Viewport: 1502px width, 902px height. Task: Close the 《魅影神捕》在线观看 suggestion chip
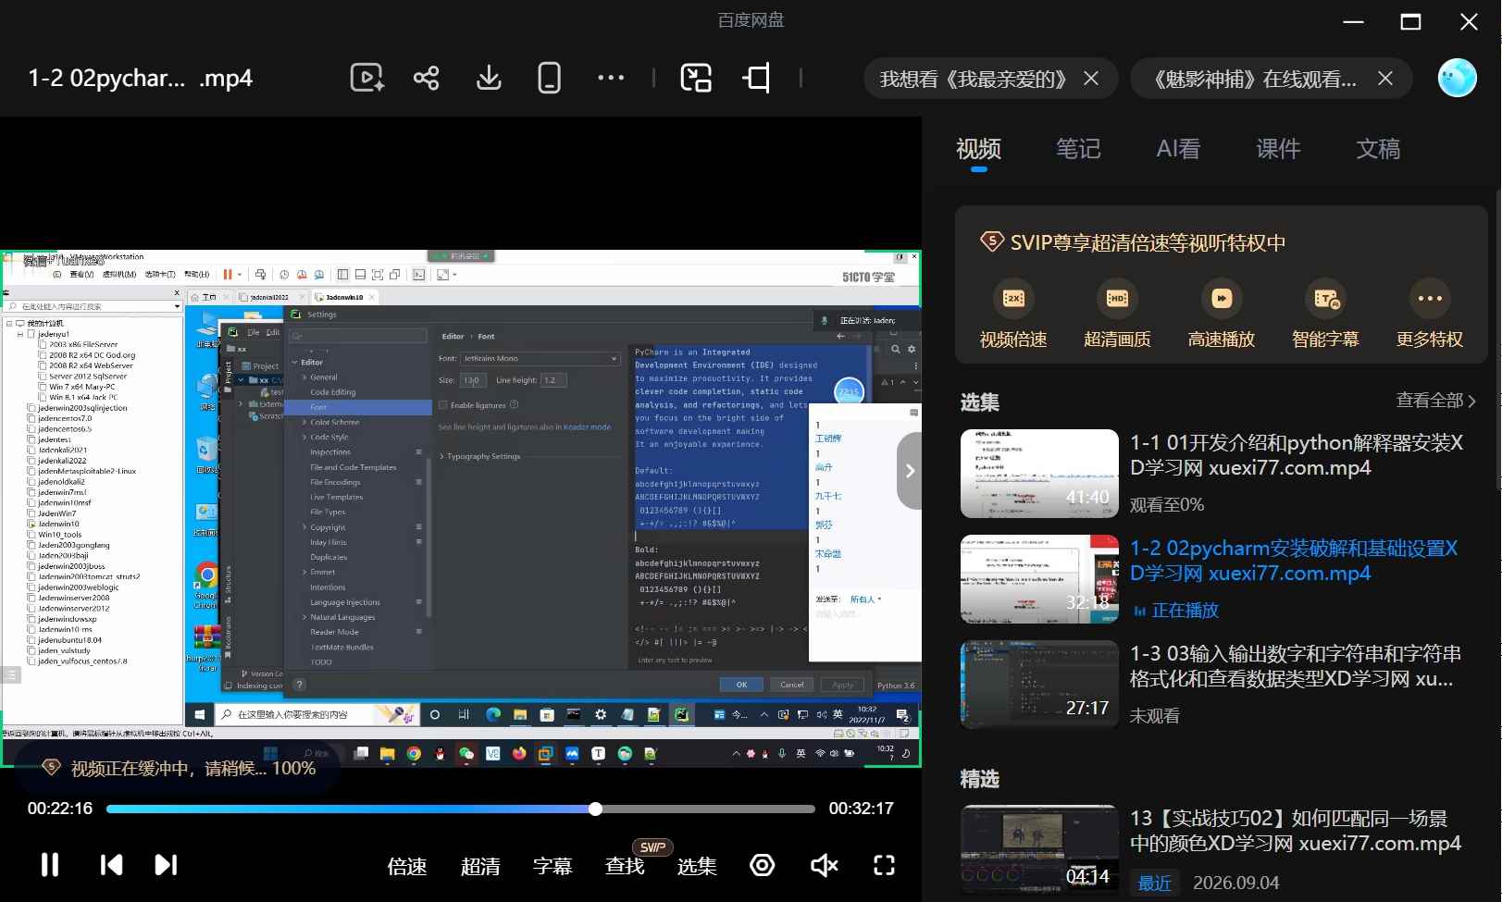[x=1385, y=79]
